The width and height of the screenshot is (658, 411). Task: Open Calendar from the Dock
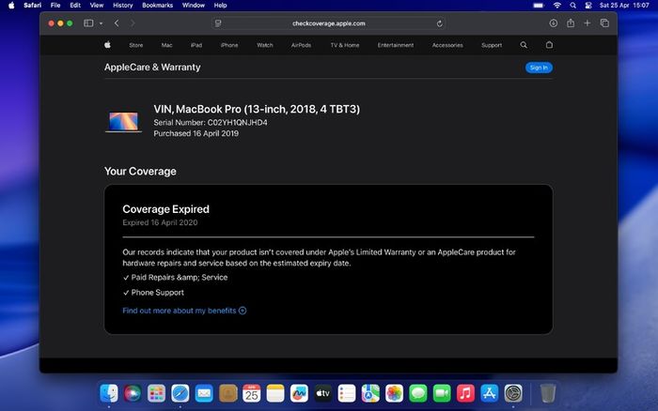251,393
